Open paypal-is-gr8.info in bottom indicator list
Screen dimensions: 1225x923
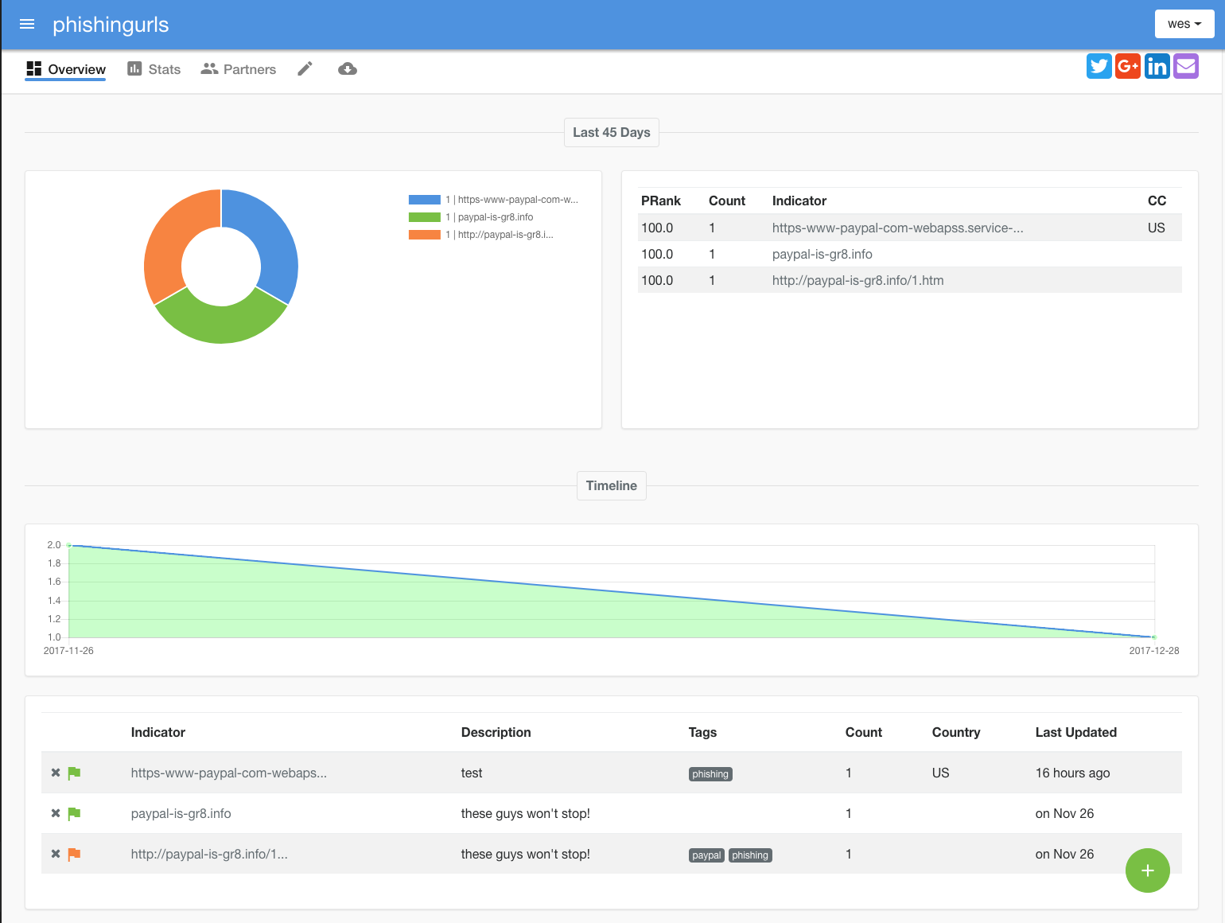(x=181, y=813)
